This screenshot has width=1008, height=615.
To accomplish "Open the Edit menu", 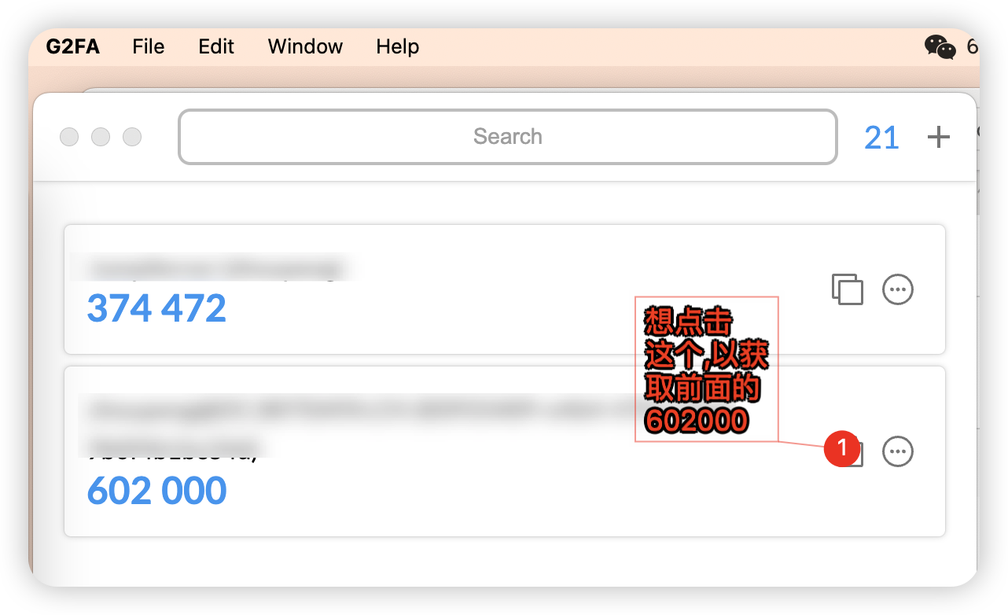I will coord(216,46).
